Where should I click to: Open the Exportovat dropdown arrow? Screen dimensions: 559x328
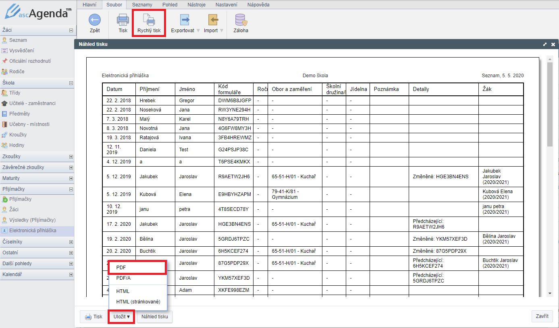click(198, 31)
